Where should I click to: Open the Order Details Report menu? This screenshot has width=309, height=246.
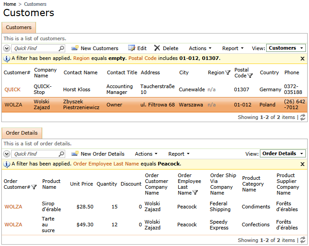point(179,154)
